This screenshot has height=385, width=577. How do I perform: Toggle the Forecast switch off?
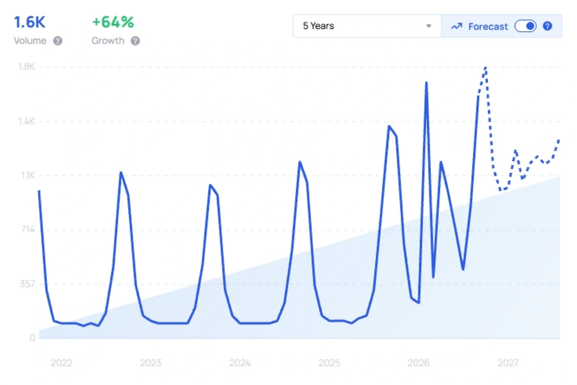[x=526, y=26]
